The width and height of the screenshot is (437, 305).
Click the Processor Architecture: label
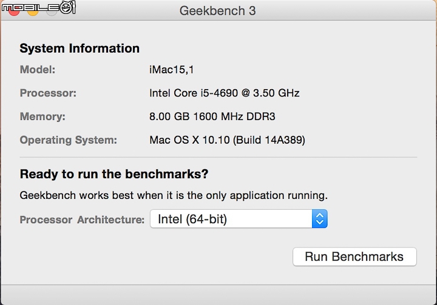click(82, 220)
